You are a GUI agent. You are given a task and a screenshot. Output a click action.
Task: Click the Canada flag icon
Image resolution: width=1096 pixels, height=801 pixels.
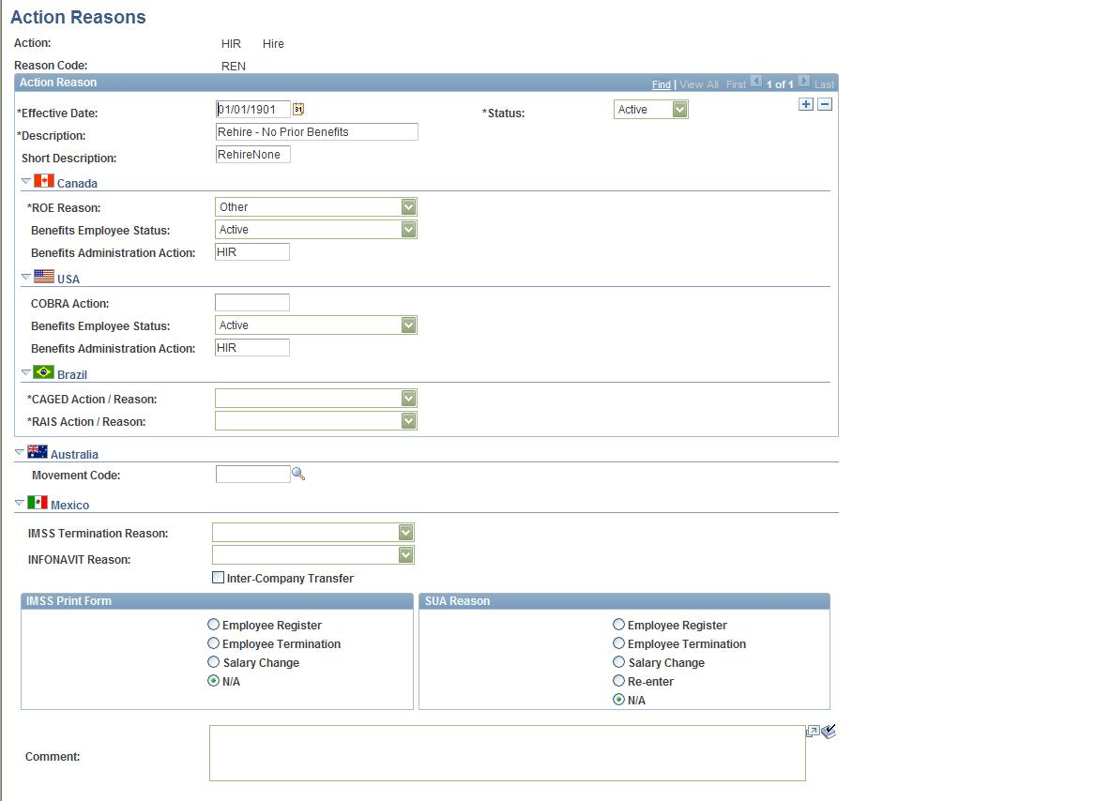pyautogui.click(x=44, y=181)
